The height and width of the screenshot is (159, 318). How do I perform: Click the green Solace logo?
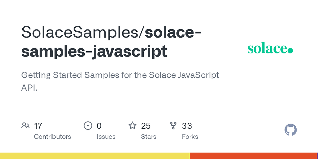pos(270,49)
